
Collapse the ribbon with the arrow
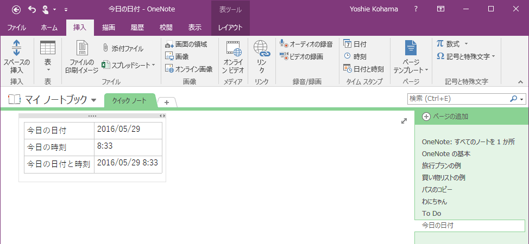click(x=520, y=81)
